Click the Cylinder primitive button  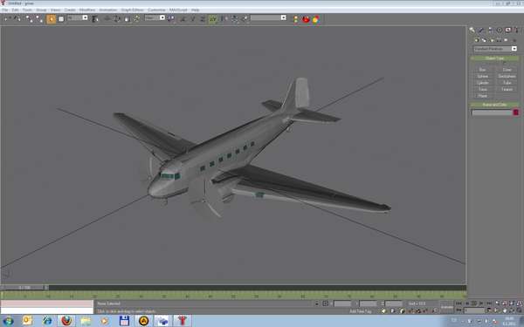pos(483,83)
